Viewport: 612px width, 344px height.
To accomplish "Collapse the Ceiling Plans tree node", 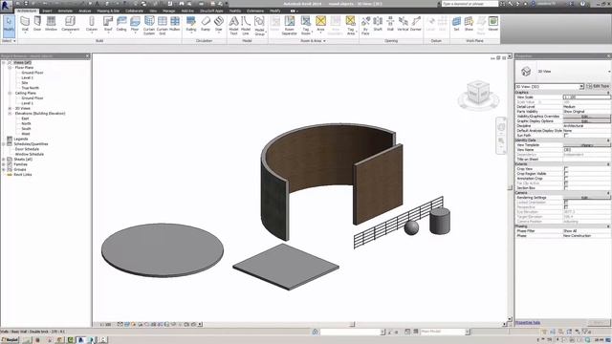I will [x=10, y=94].
